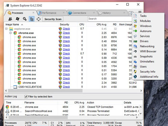Choose Drivers in the menu
This screenshot has width=168, height=126.
(x=144, y=41)
